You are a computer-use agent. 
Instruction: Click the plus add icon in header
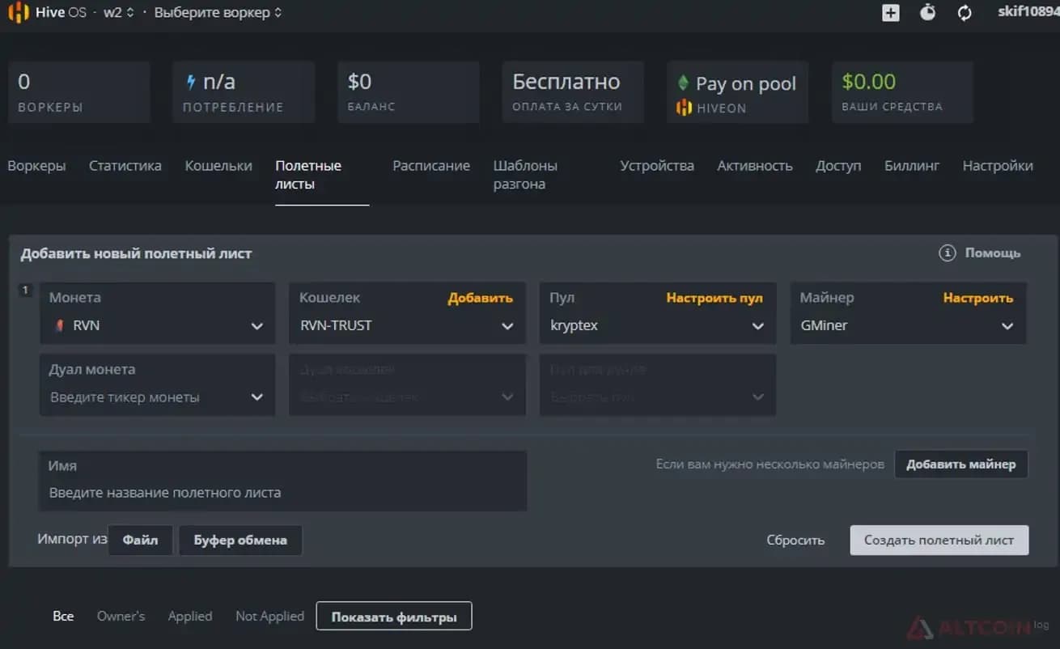890,13
